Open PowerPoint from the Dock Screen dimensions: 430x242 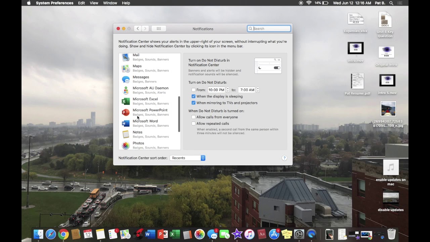(x=162, y=234)
